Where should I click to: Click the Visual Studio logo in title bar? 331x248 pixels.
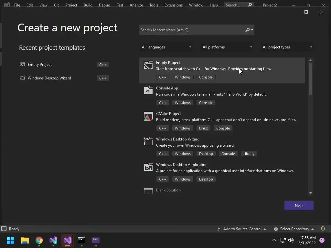(x=7, y=5)
